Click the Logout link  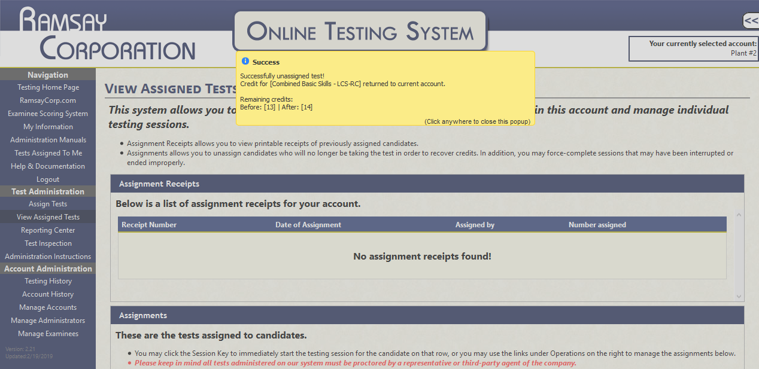[x=48, y=179]
